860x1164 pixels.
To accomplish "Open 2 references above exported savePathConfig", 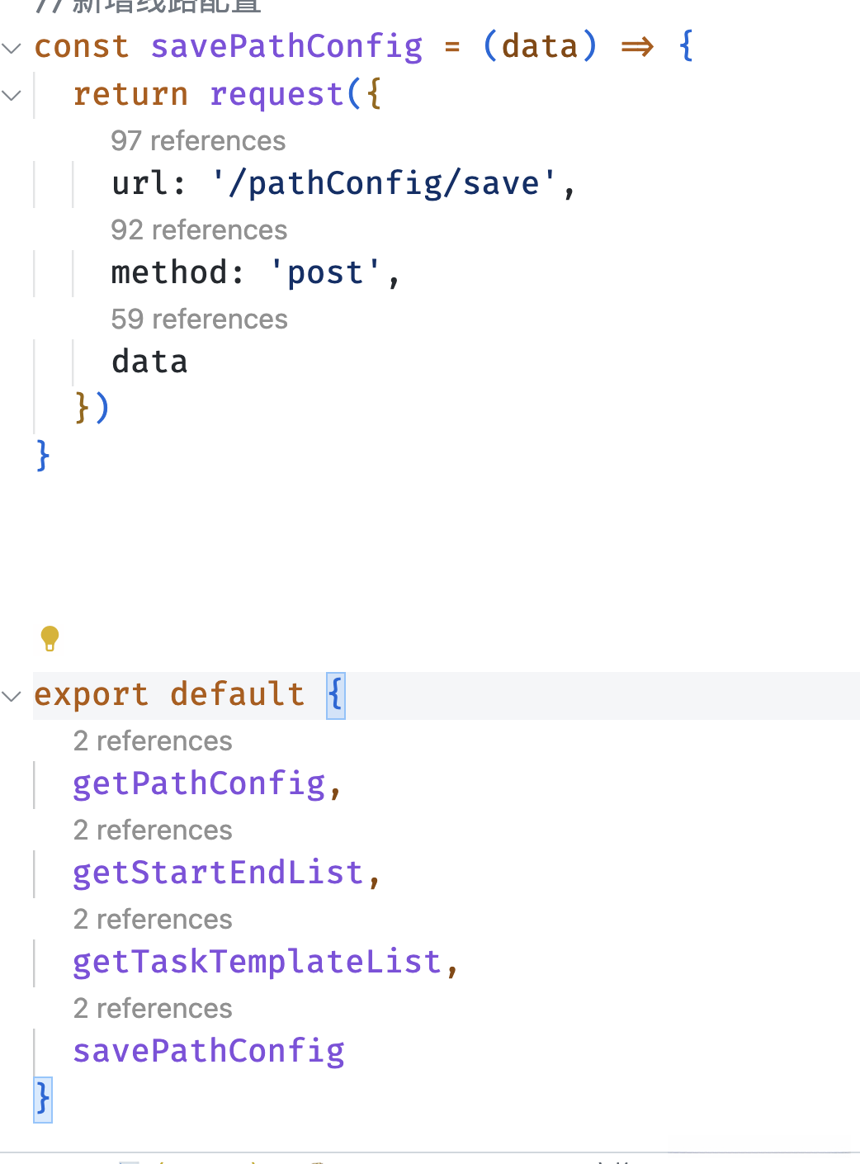I will [153, 1009].
